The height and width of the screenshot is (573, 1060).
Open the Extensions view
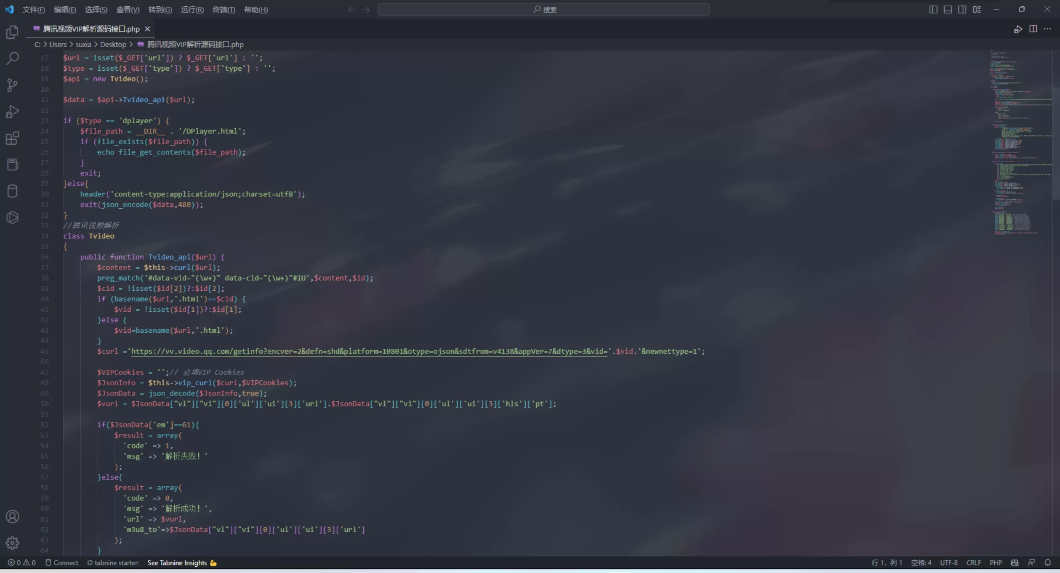12,138
